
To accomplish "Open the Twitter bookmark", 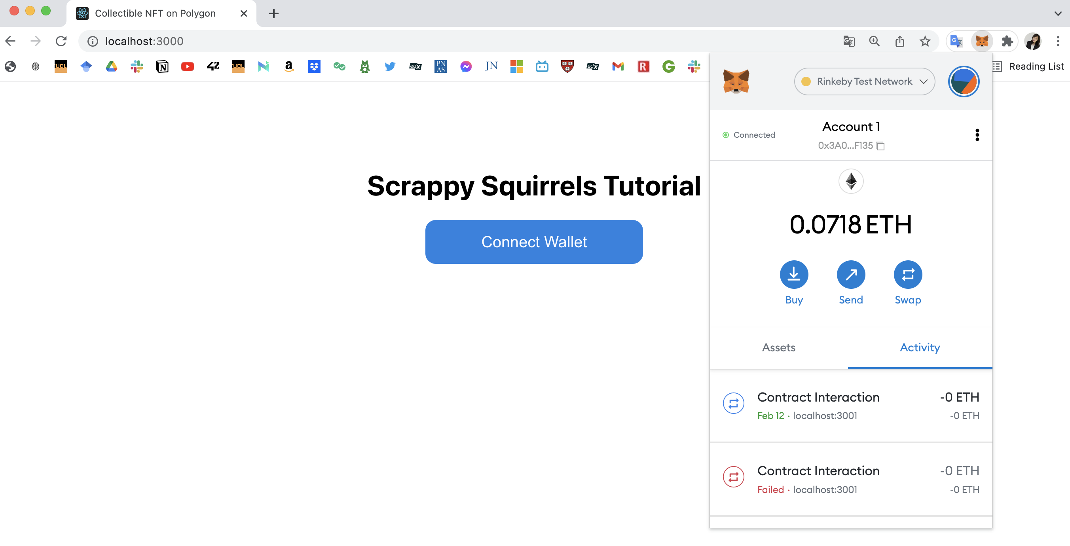I will [390, 66].
